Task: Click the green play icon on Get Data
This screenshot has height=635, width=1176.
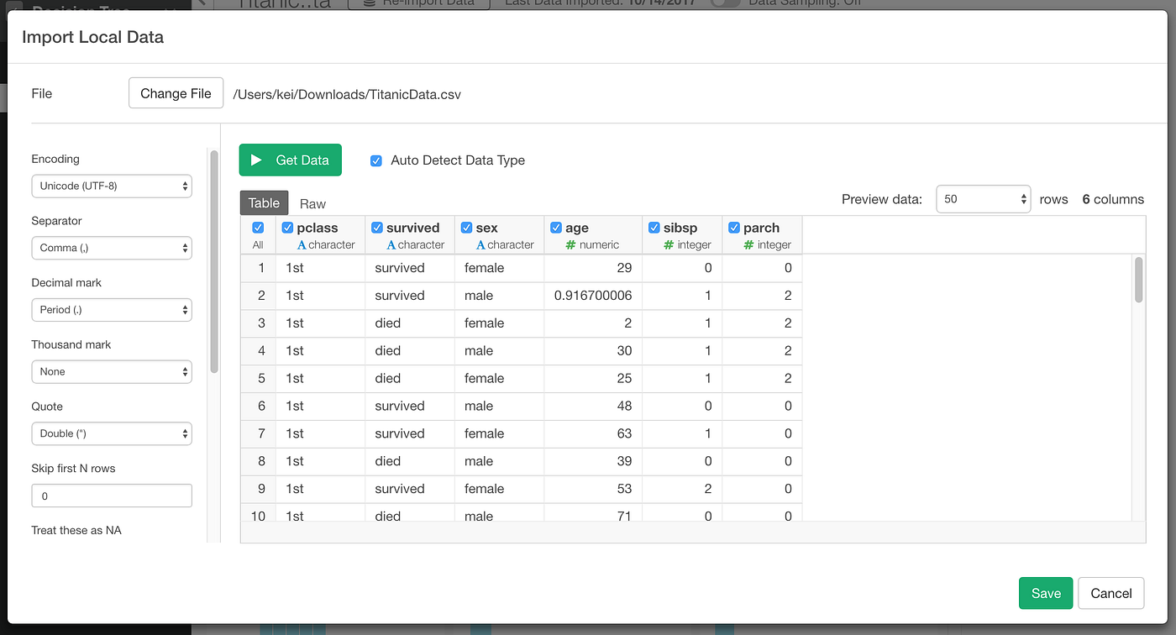Action: [x=256, y=160]
